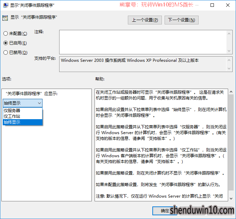
Task: Click help paragraph starting 在关闭工作站或服务器时
Action: (160, 95)
